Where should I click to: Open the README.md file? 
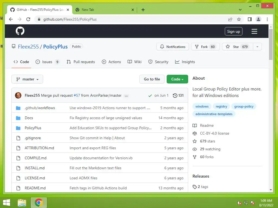(35, 188)
